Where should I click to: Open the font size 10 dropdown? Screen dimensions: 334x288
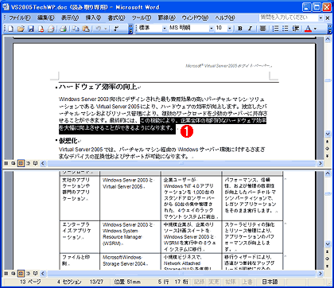(230, 28)
